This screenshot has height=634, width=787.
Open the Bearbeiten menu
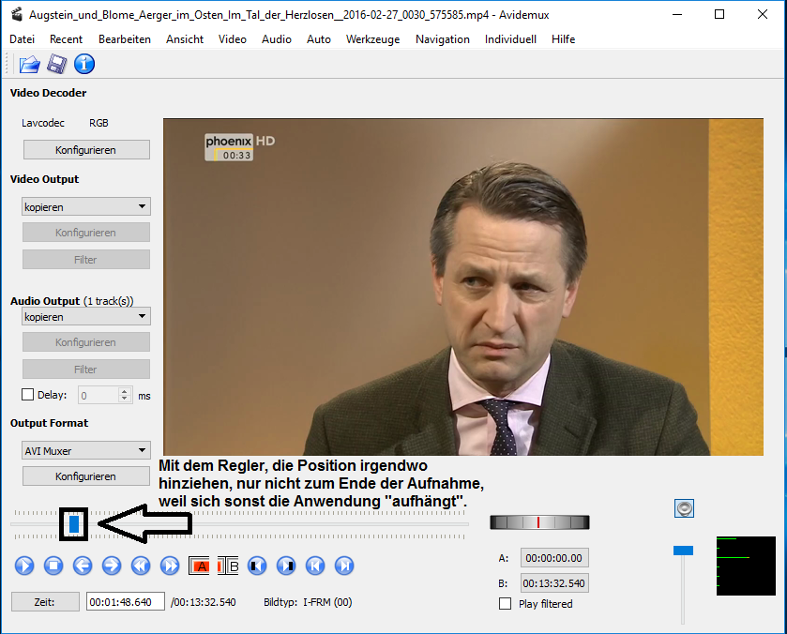124,39
